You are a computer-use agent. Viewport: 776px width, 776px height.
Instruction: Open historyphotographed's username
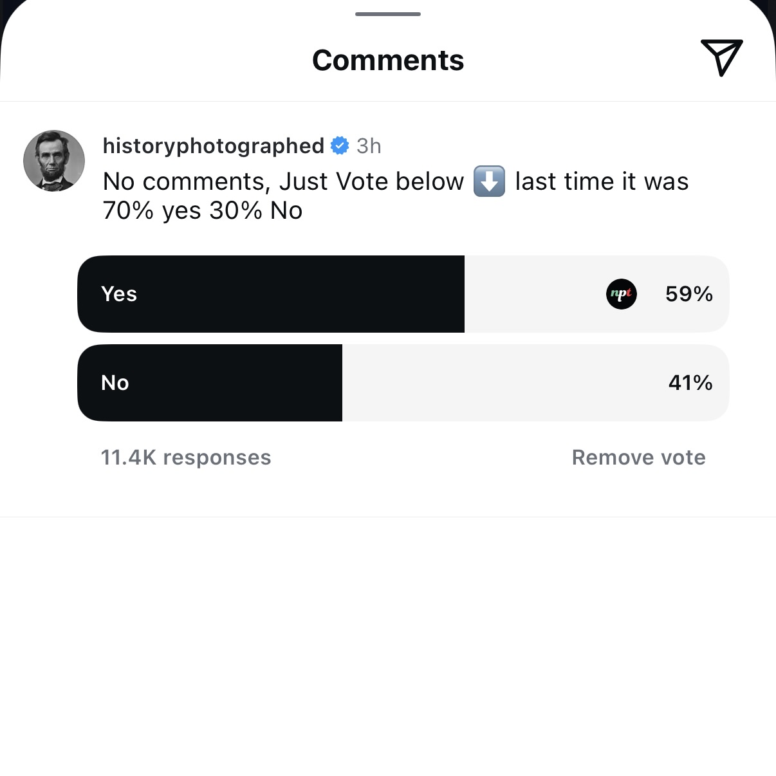213,146
